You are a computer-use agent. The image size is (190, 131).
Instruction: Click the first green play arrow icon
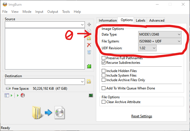pos(11,95)
